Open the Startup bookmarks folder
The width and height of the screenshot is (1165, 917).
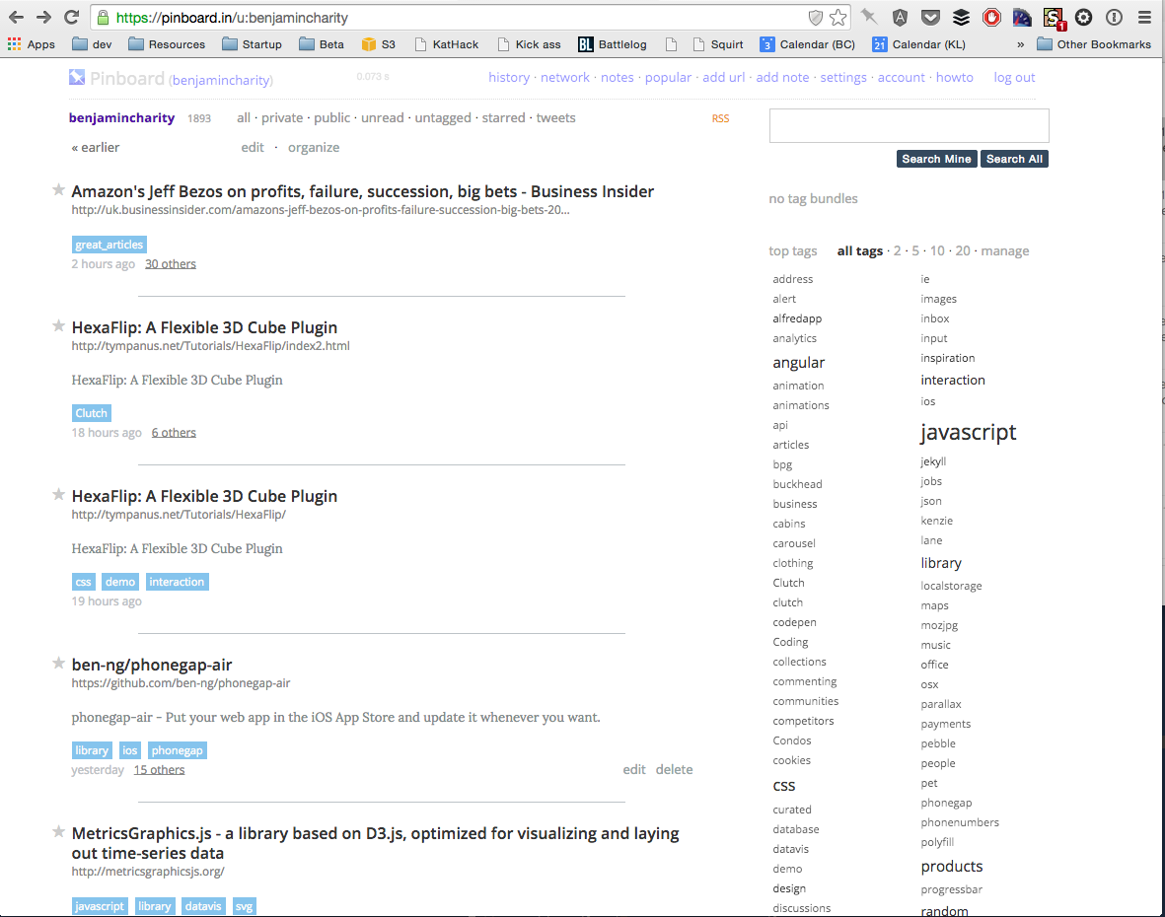[252, 44]
